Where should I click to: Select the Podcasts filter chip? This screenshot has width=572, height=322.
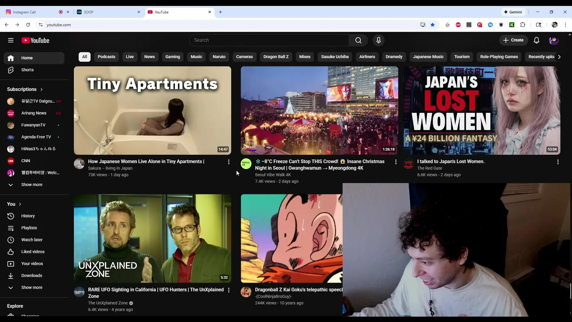[106, 57]
